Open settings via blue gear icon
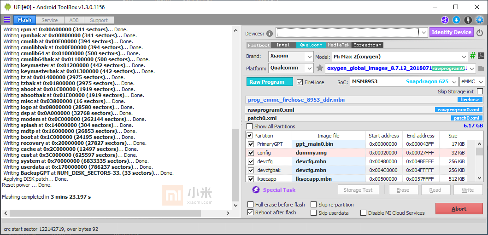The height and width of the screenshot is (235, 488). [480, 20]
